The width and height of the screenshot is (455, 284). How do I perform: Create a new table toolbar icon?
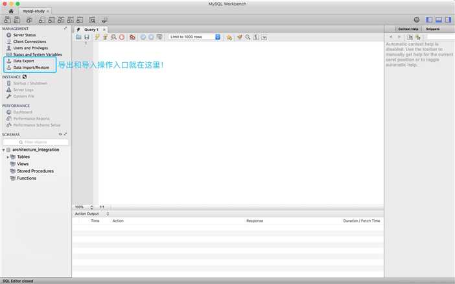pyautogui.click(x=51, y=20)
